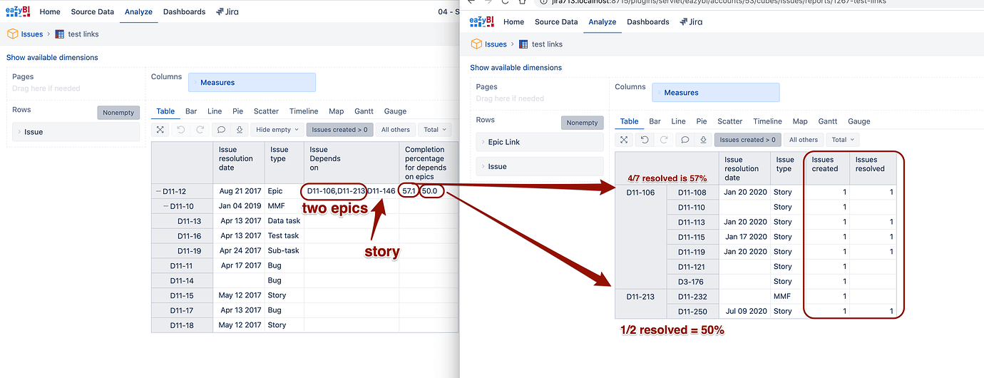Click 'Show available dimensions' link in left window
This screenshot has height=378, width=984.
pyautogui.click(x=52, y=57)
